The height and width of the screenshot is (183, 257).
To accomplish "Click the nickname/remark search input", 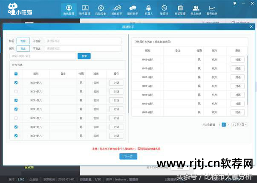I will 43,56.
